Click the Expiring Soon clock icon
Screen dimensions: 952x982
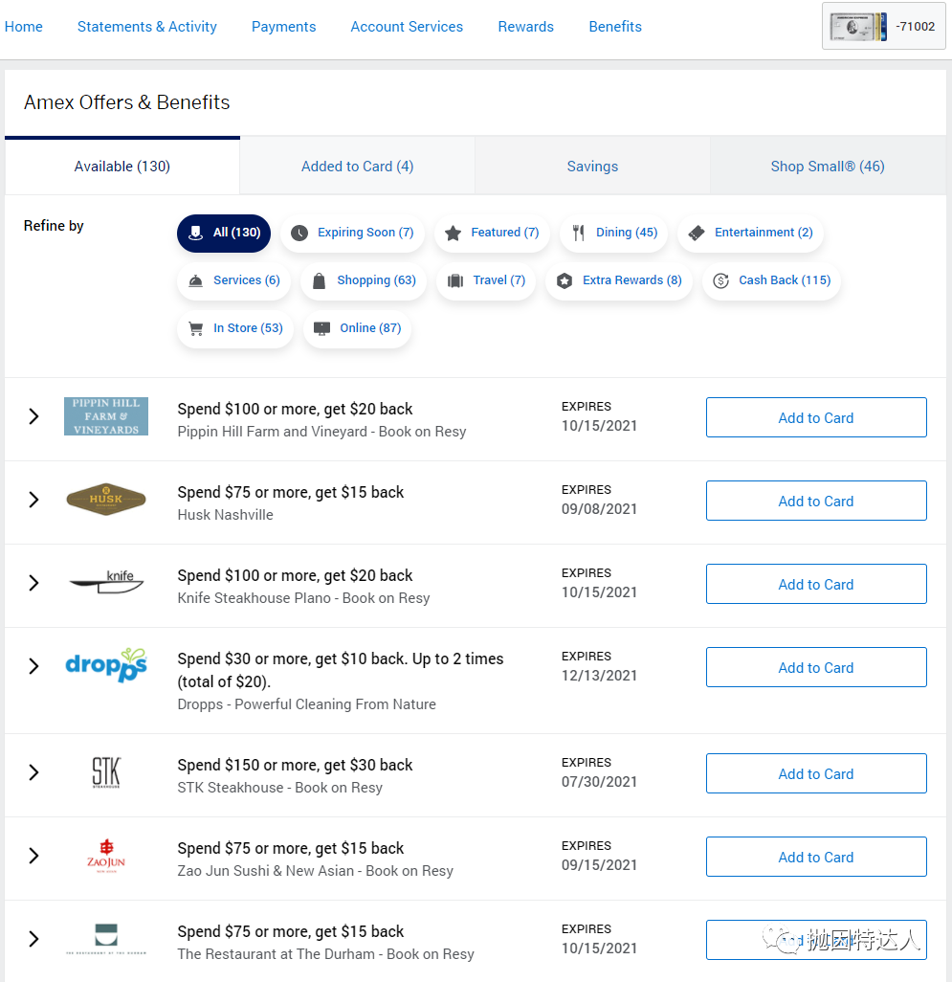coord(299,233)
